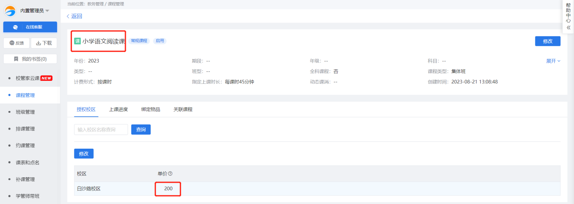574x204 pixels.
Task: Click the green 课 course icon
Action: [x=77, y=41]
